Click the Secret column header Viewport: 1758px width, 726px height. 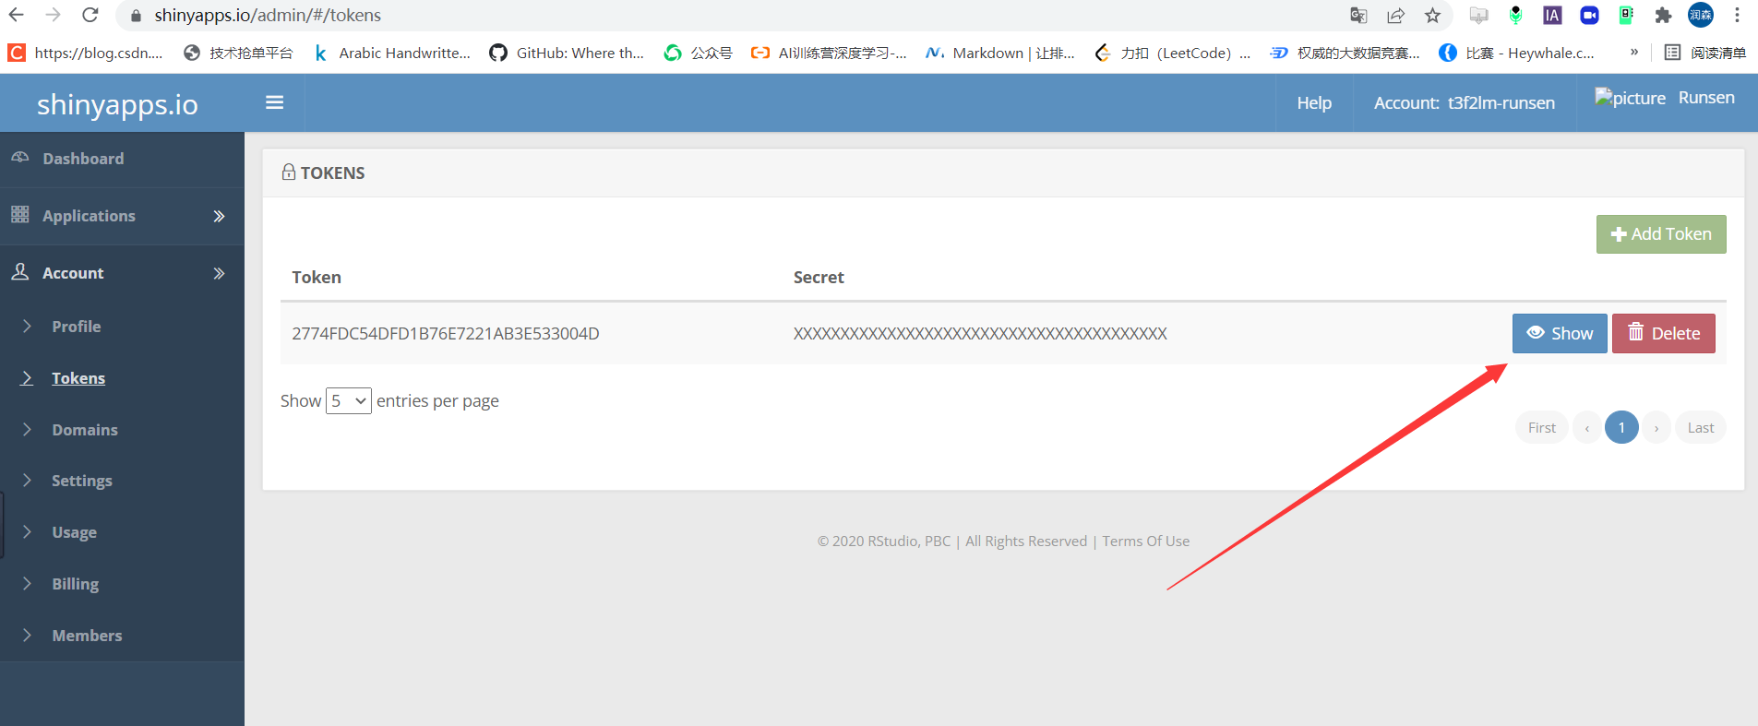tap(819, 278)
